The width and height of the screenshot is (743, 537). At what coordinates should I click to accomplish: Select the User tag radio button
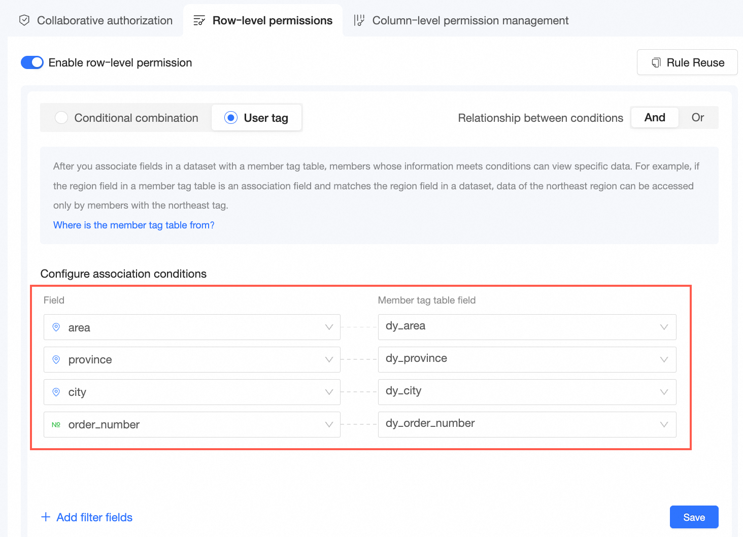tap(231, 118)
